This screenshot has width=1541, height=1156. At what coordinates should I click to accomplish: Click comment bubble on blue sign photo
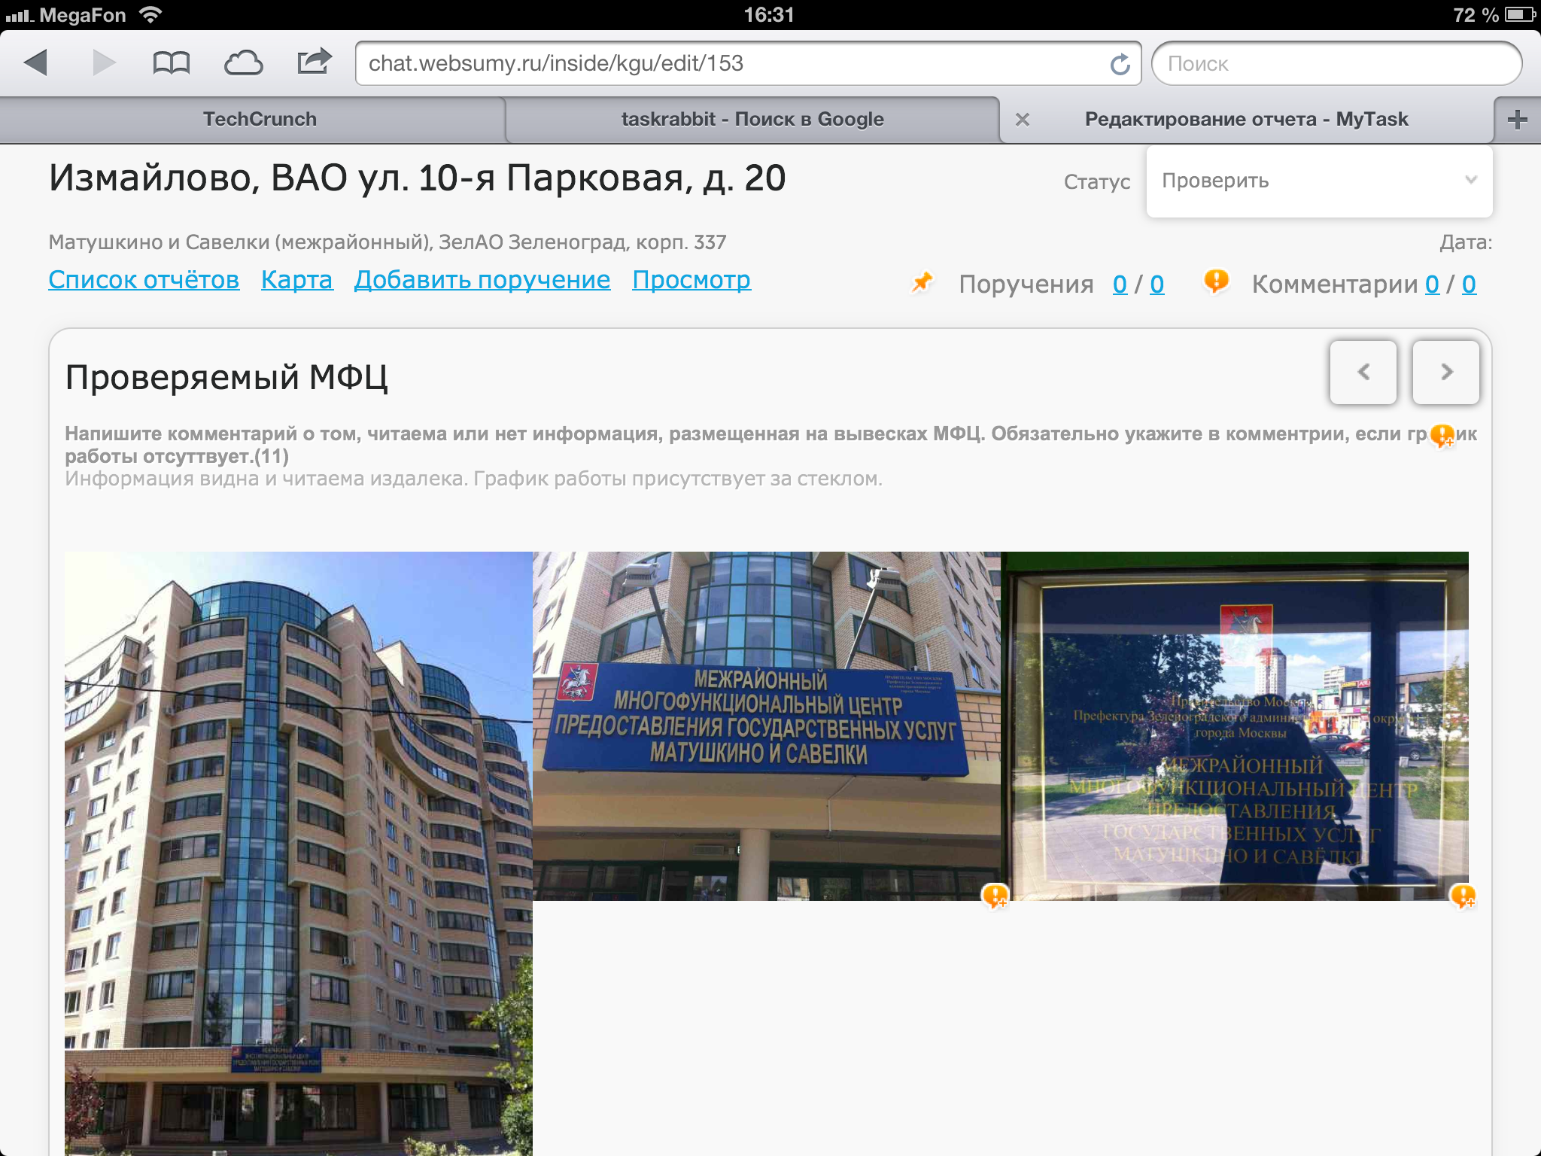click(995, 896)
